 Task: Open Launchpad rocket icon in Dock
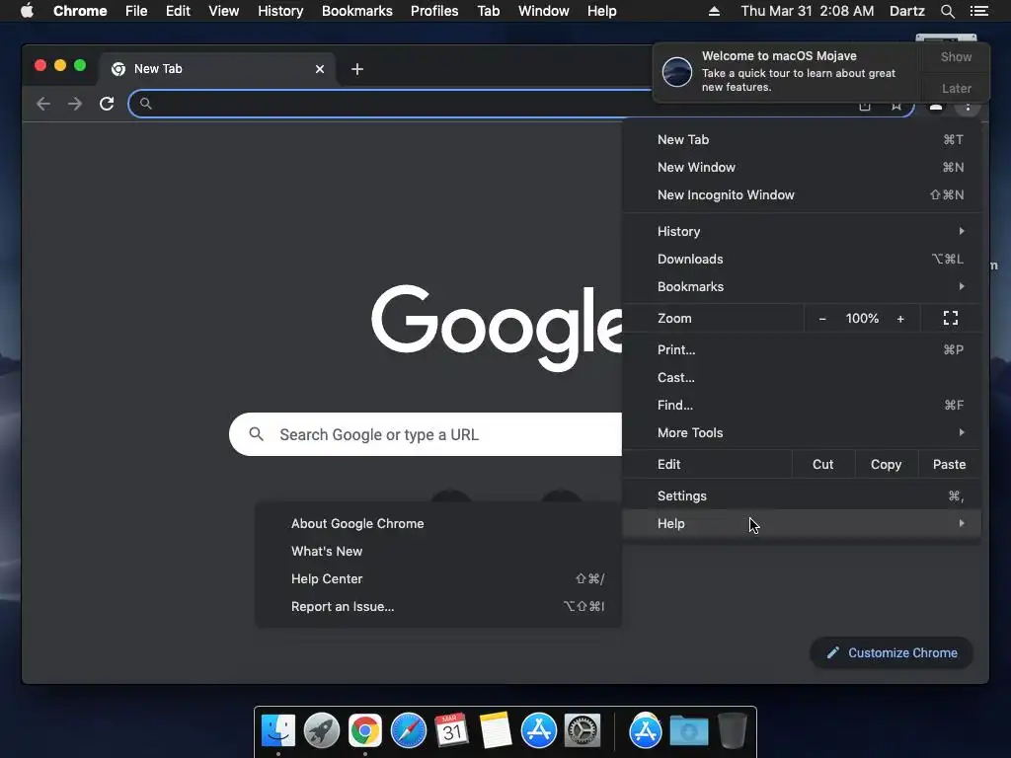pyautogui.click(x=322, y=731)
